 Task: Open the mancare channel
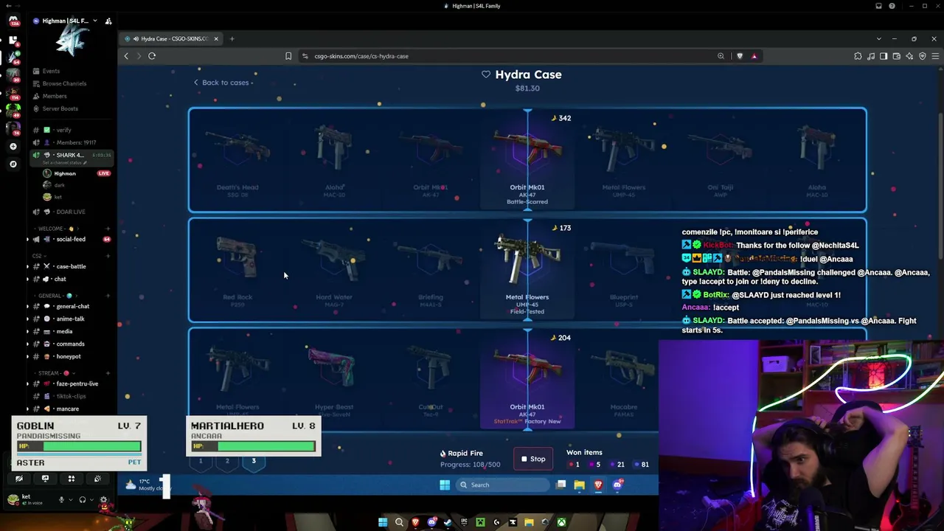[72, 409]
